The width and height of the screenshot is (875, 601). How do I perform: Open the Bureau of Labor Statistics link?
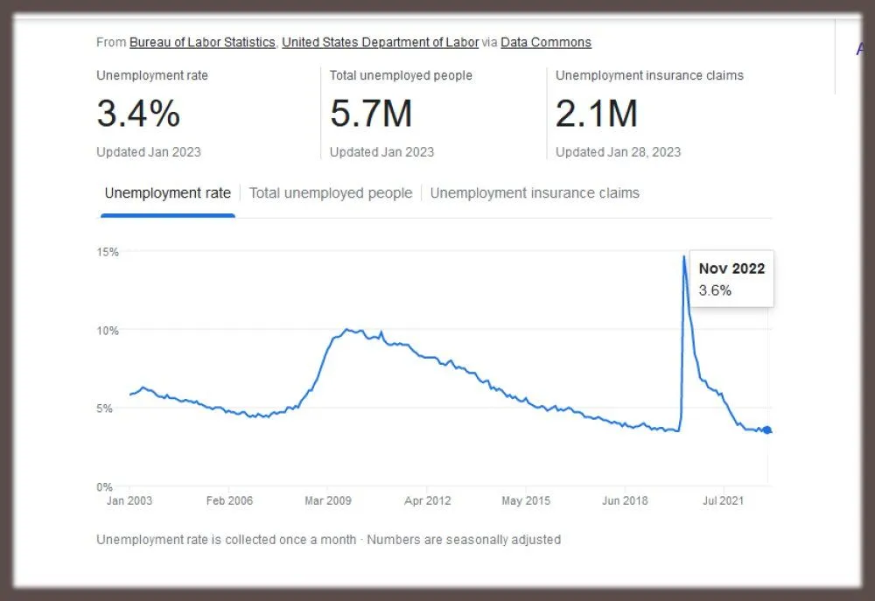(202, 42)
